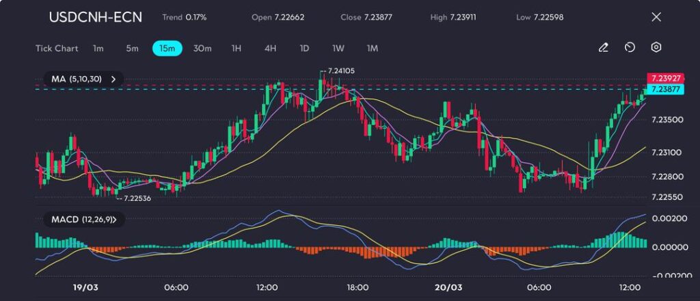Choose the 4H timeframe
This screenshot has width=700, height=301.
tap(270, 49)
